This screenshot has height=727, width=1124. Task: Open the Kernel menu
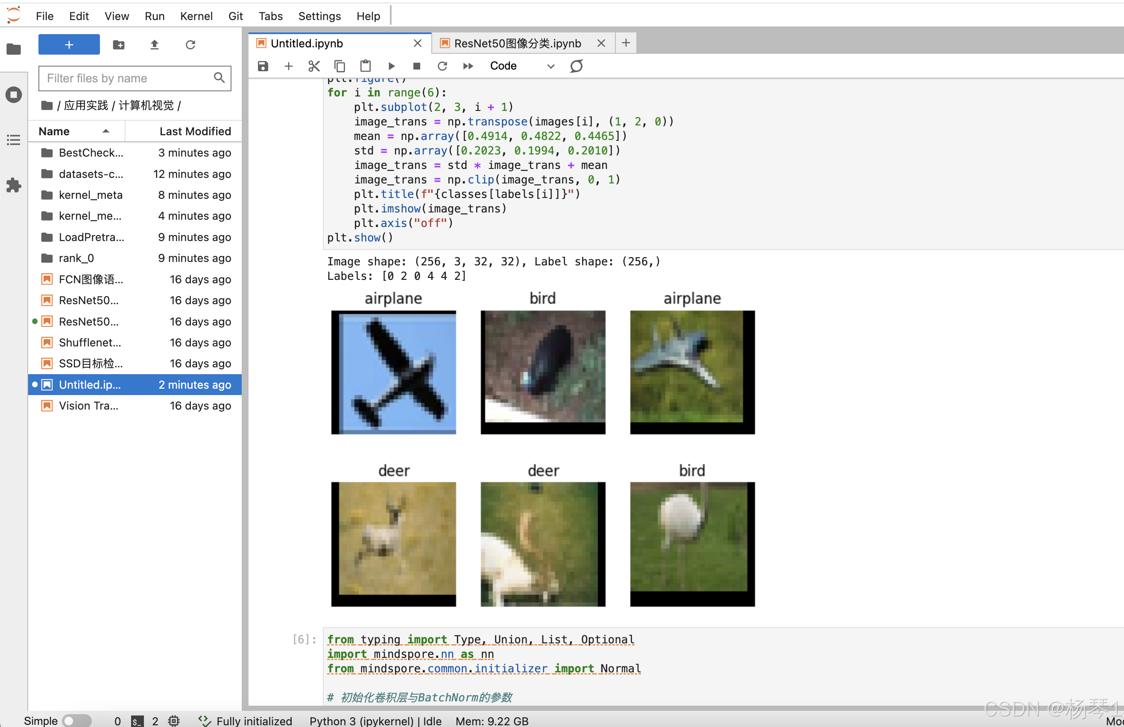point(196,16)
